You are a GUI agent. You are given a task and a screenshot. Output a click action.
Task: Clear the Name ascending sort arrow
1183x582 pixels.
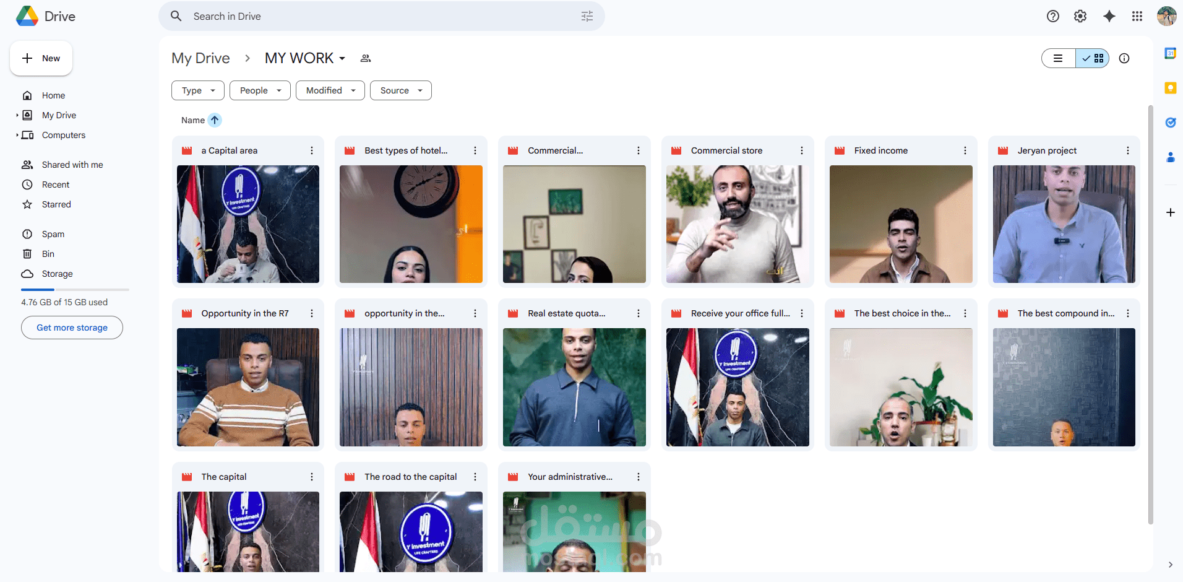215,119
